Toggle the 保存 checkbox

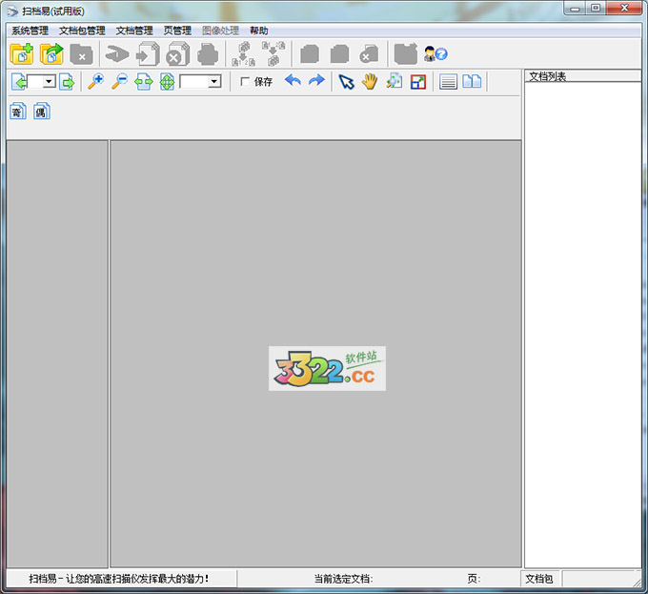[x=245, y=81]
